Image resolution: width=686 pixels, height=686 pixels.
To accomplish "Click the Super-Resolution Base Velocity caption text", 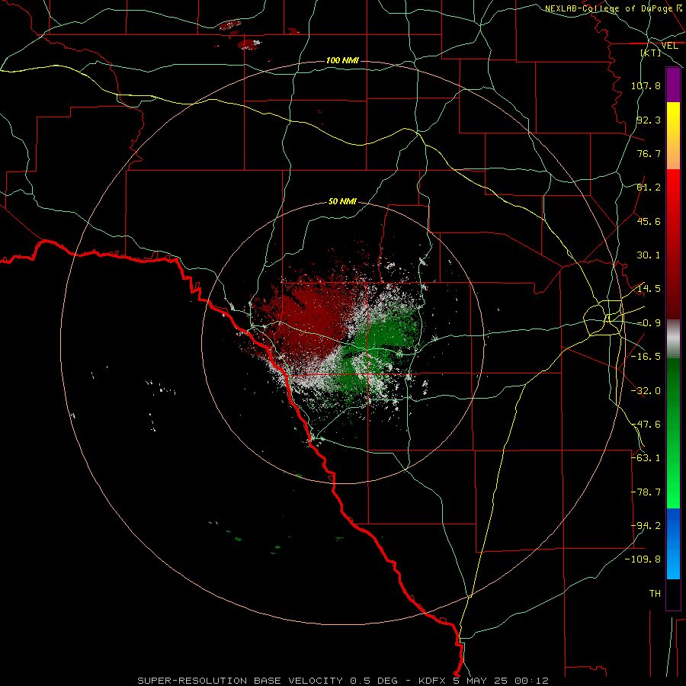I will coord(343,681).
